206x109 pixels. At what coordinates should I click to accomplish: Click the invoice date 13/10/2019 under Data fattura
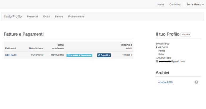[x=37, y=55]
